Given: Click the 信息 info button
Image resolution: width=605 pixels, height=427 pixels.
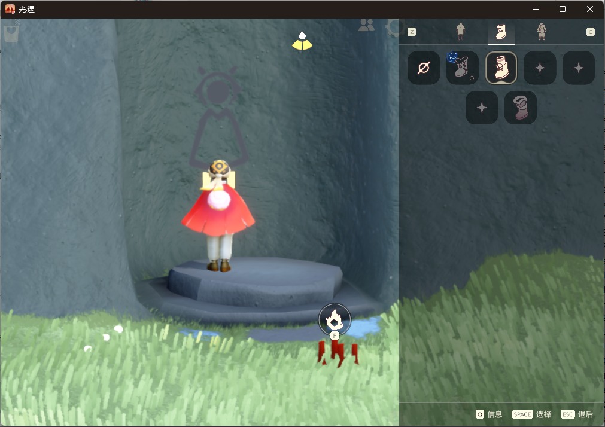Looking at the screenshot, I should click(489, 414).
